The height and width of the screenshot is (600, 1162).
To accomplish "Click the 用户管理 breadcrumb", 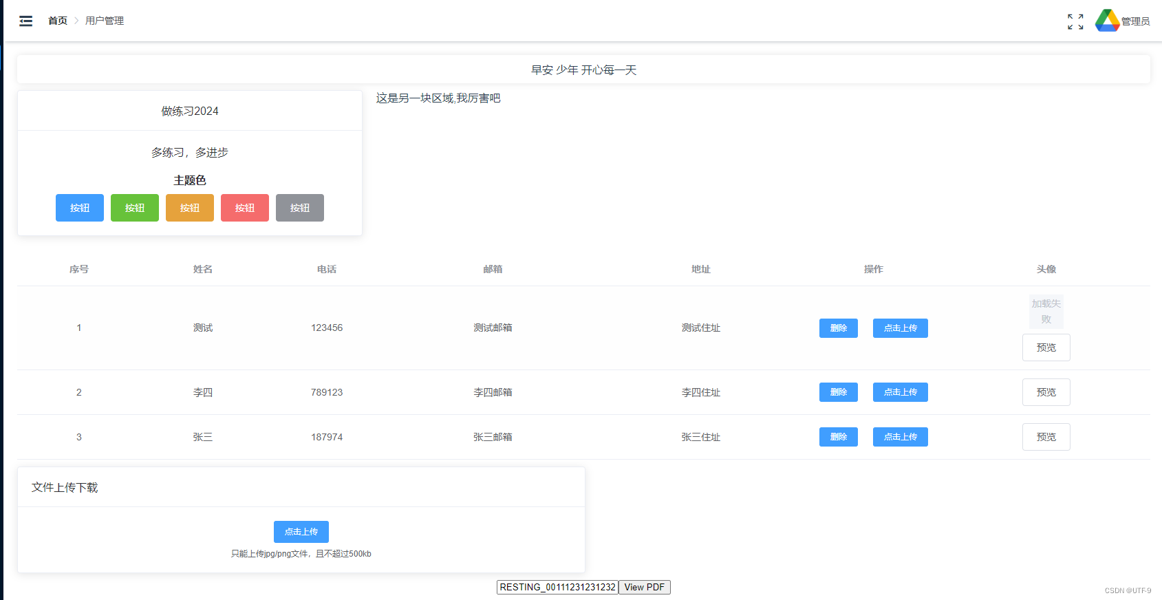I will 105,21.
